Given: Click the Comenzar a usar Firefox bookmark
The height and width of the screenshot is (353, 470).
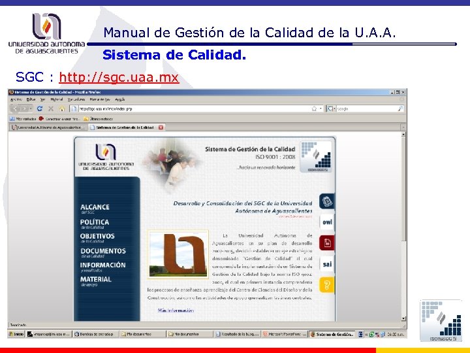Looking at the screenshot, I should pyautogui.click(x=59, y=119).
